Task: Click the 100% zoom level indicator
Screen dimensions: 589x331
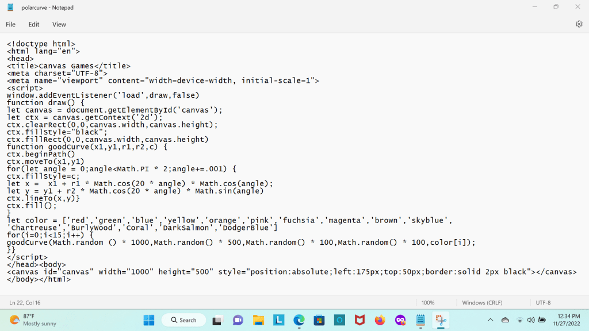Action: coord(428,302)
